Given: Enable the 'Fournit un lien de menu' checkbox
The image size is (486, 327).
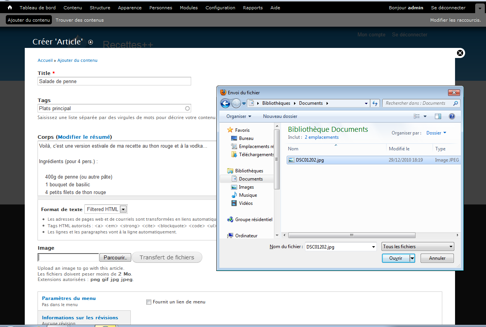Looking at the screenshot, I should click(149, 302).
